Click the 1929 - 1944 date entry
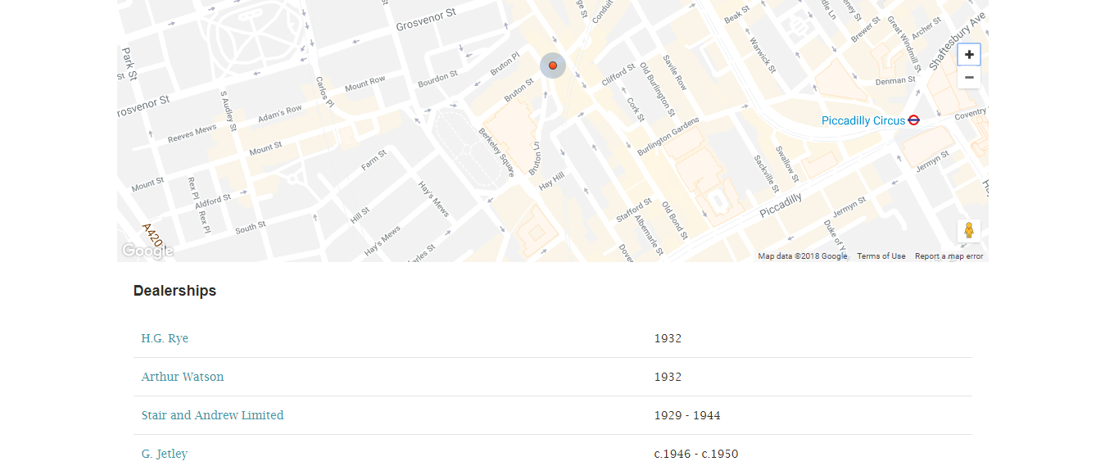 pyautogui.click(x=687, y=415)
